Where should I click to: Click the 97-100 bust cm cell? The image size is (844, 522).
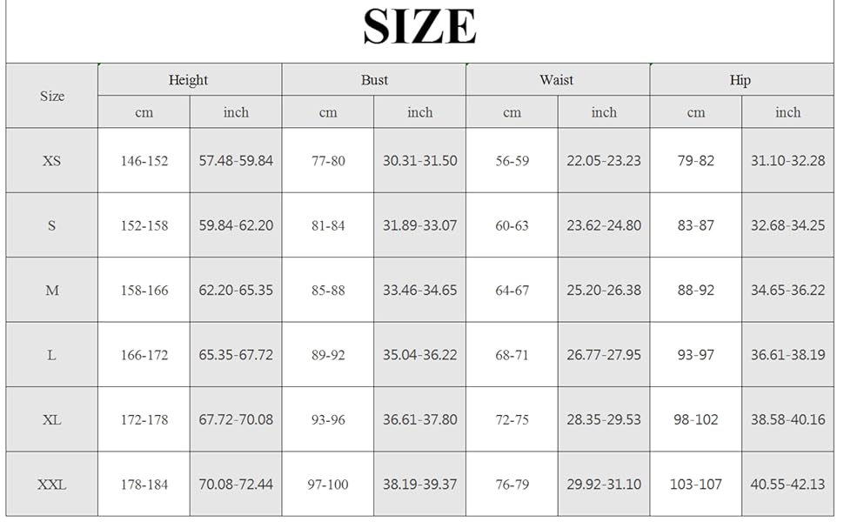pyautogui.click(x=328, y=485)
